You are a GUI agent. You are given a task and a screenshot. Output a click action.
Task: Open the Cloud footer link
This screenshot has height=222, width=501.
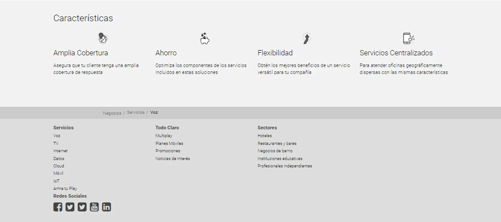point(59,166)
